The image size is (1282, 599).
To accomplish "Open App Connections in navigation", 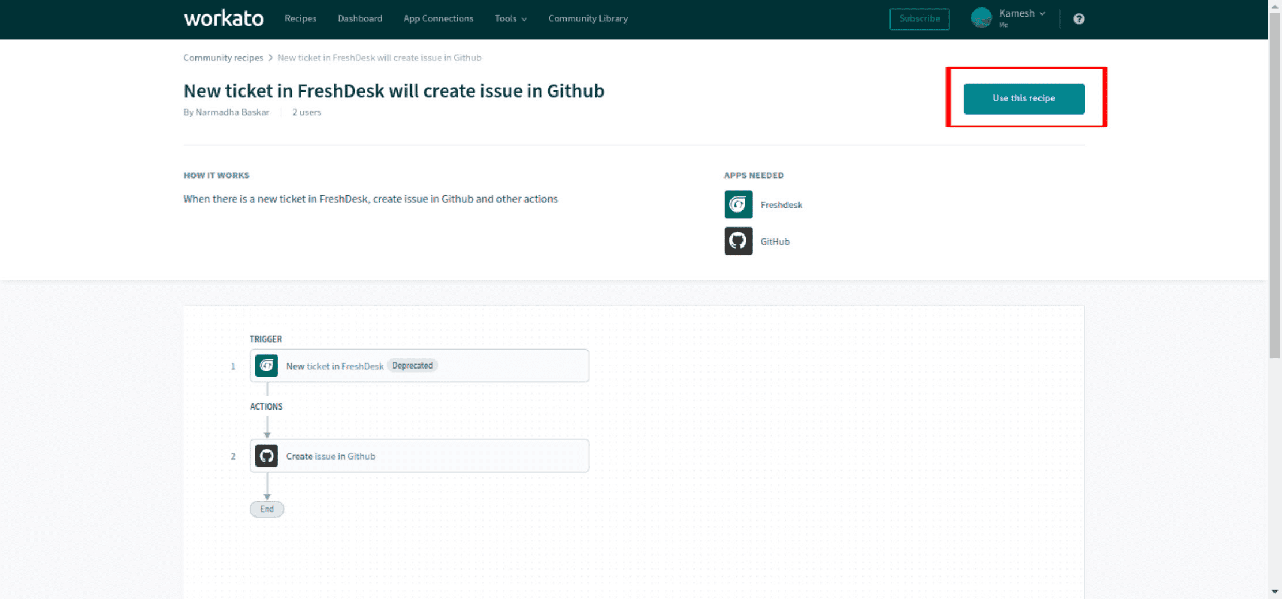I will click(x=438, y=18).
